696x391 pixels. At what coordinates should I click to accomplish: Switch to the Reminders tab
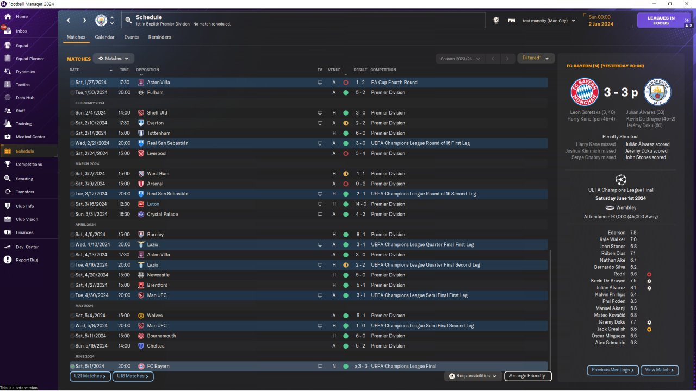pos(160,37)
